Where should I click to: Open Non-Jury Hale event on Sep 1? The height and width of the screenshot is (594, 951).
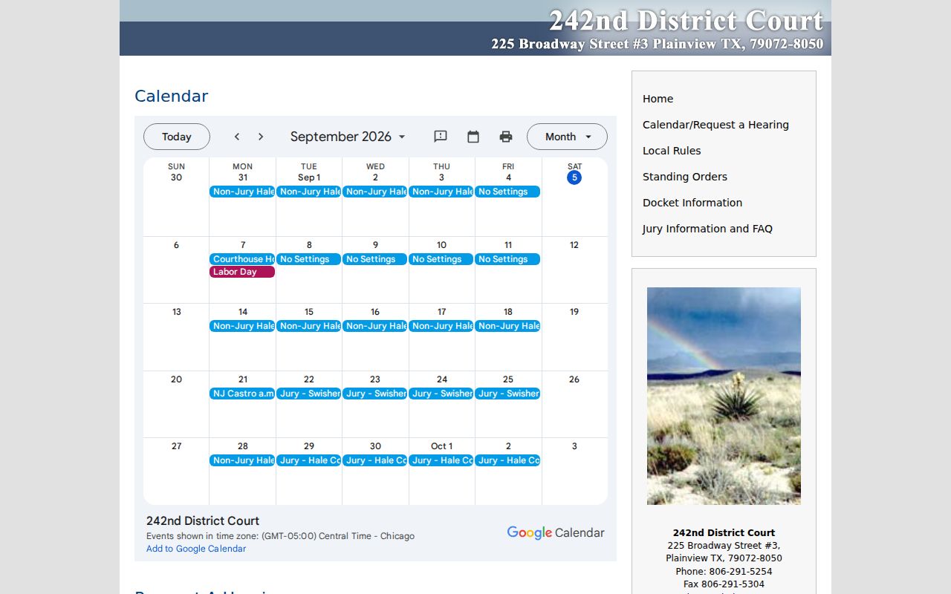coord(308,192)
